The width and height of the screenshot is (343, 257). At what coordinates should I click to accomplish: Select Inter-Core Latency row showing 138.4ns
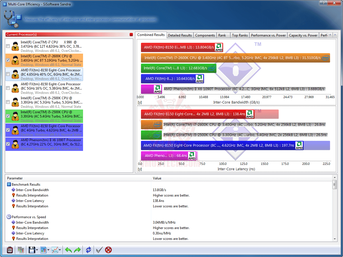169,201
